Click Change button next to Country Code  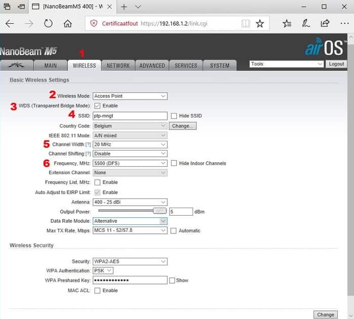183,126
